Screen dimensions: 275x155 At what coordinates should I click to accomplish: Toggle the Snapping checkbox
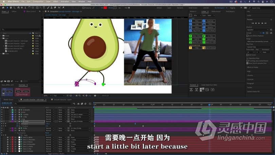click(84, 8)
